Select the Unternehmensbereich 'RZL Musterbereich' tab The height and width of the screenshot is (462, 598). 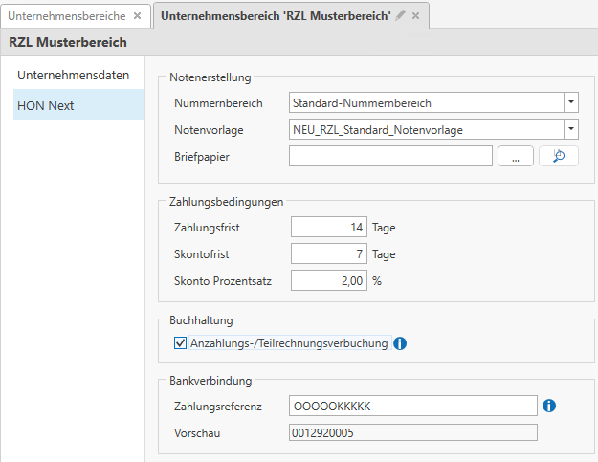pos(277,16)
